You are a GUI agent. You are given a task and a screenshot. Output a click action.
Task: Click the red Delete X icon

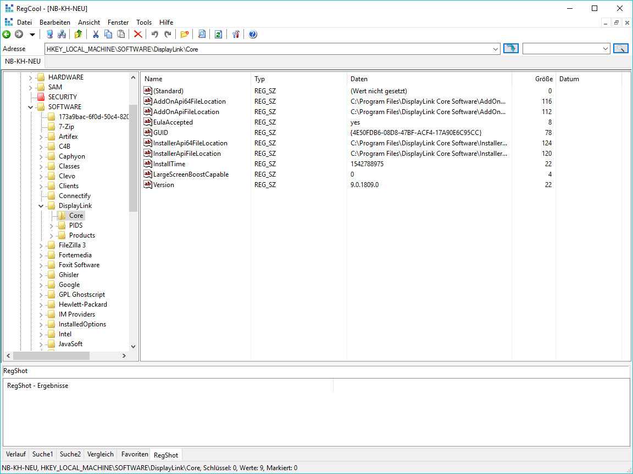point(138,34)
